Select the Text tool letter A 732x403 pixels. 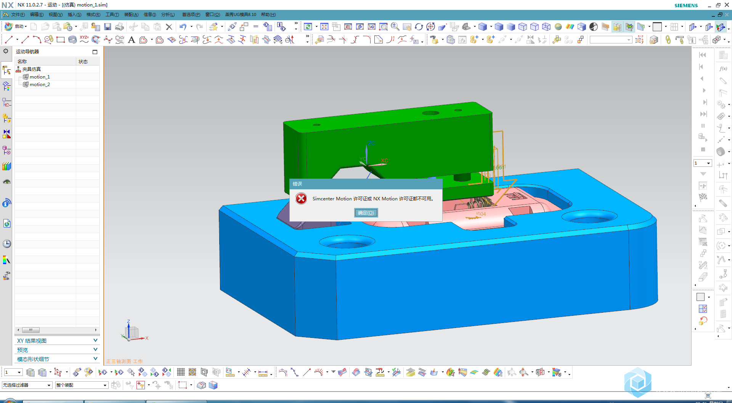pyautogui.click(x=132, y=40)
